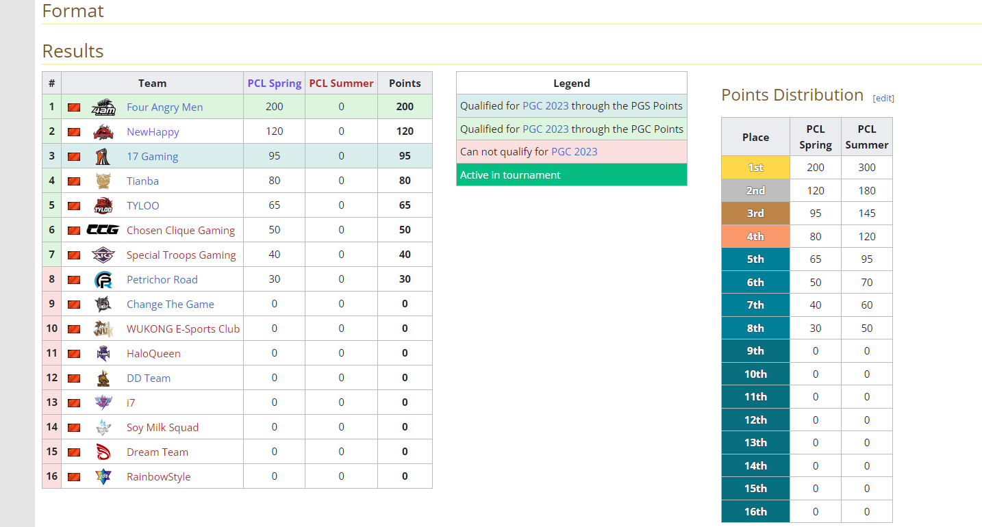Click China flag beside Tianba

[x=74, y=181]
